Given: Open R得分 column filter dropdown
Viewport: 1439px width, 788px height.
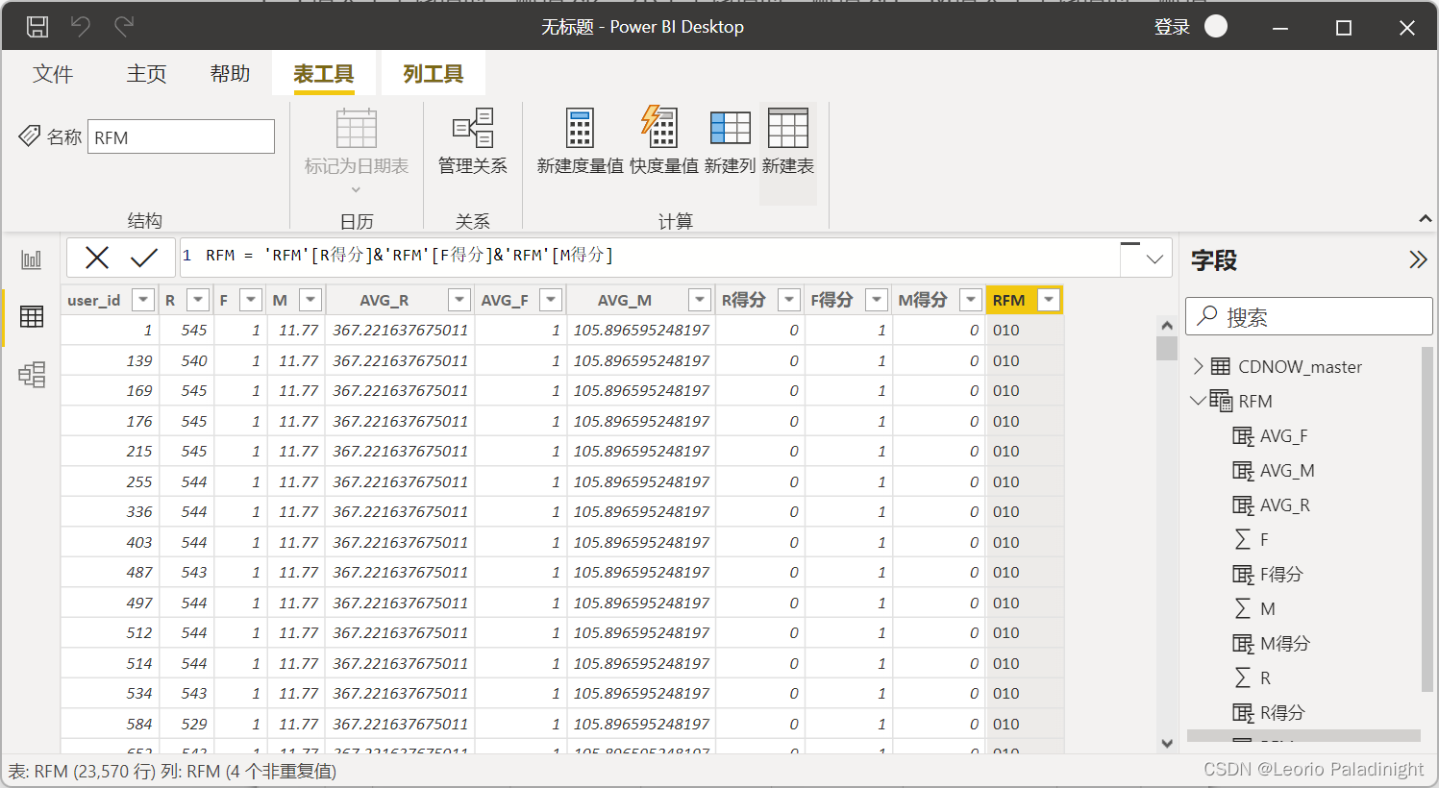Looking at the screenshot, I should pos(789,300).
